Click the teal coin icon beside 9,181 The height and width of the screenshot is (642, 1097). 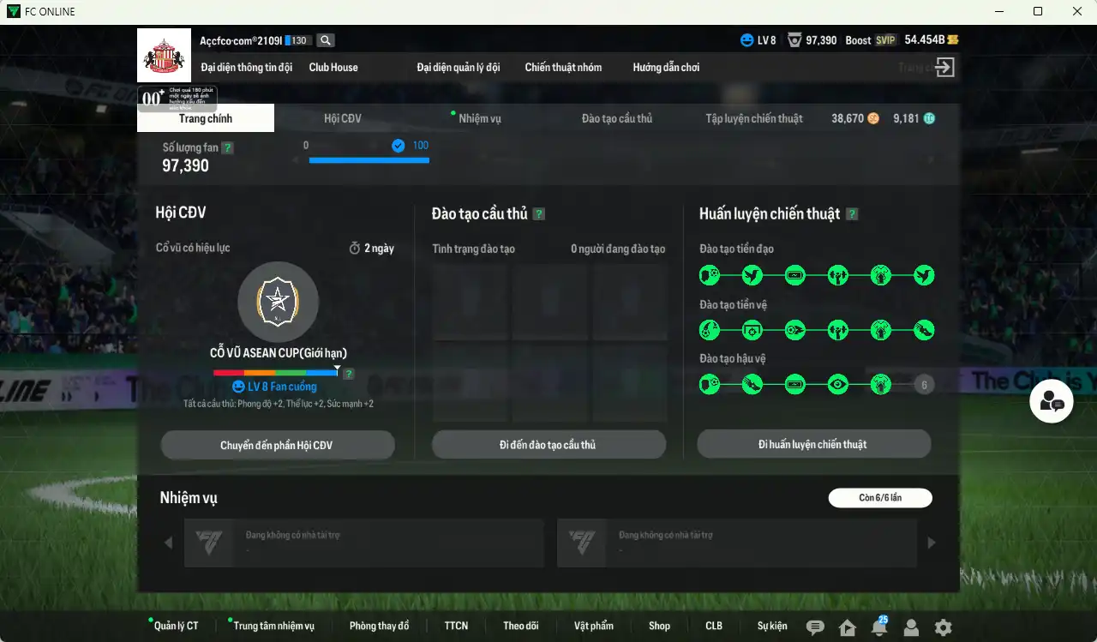[928, 118]
